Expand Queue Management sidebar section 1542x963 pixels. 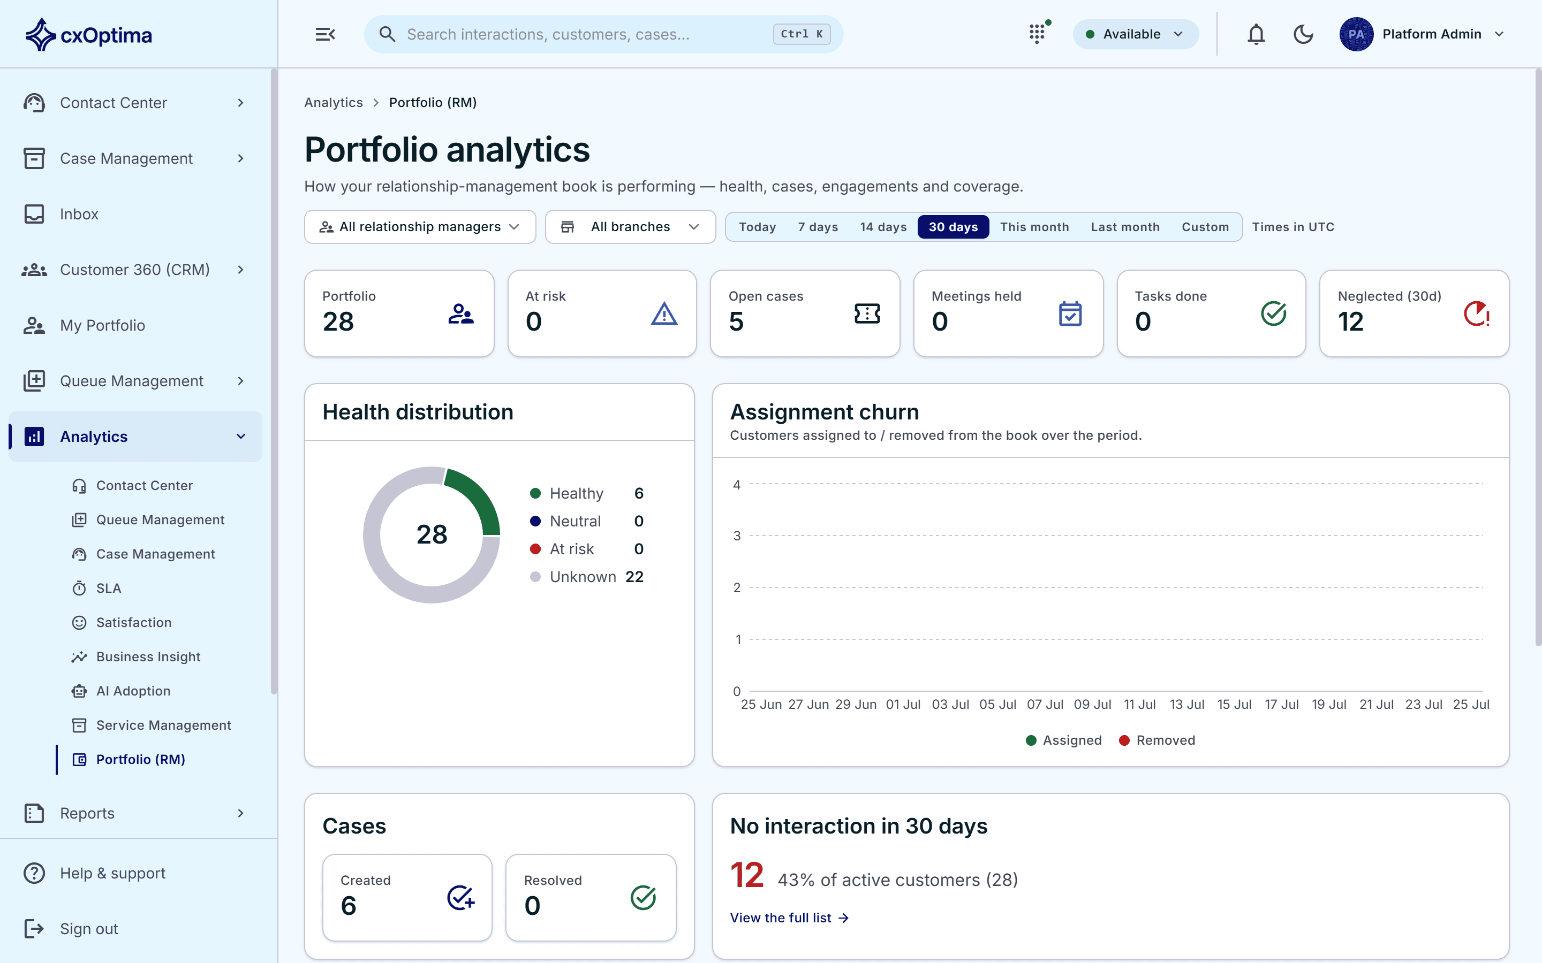135,381
